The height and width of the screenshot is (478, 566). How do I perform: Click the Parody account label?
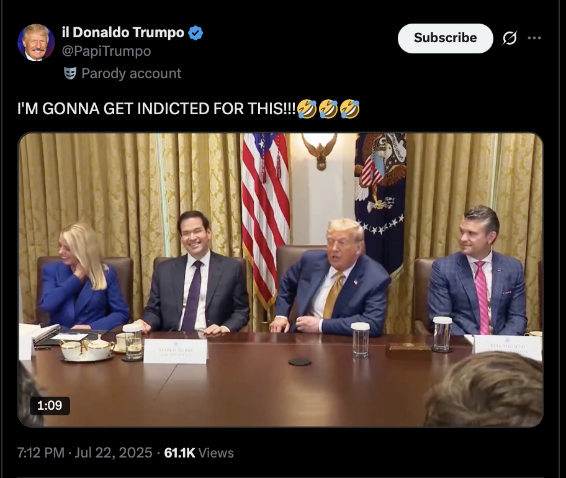pos(132,73)
